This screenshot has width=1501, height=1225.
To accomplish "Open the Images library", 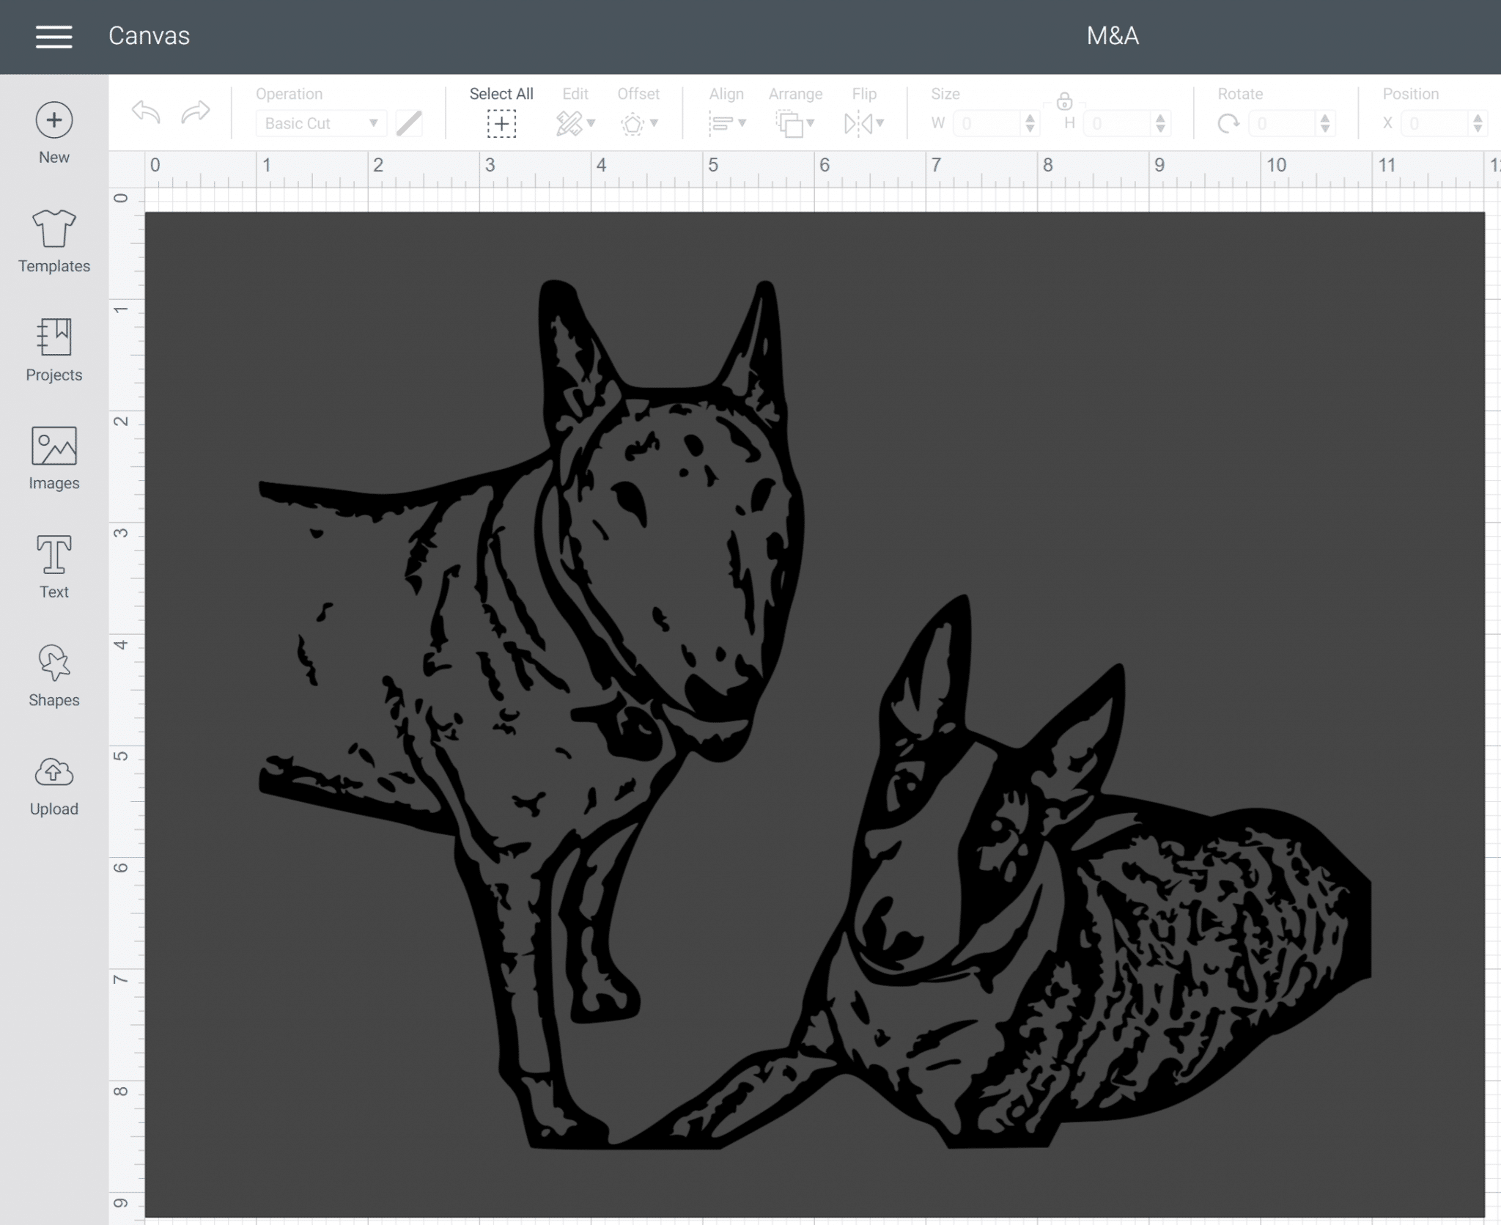I will (54, 456).
